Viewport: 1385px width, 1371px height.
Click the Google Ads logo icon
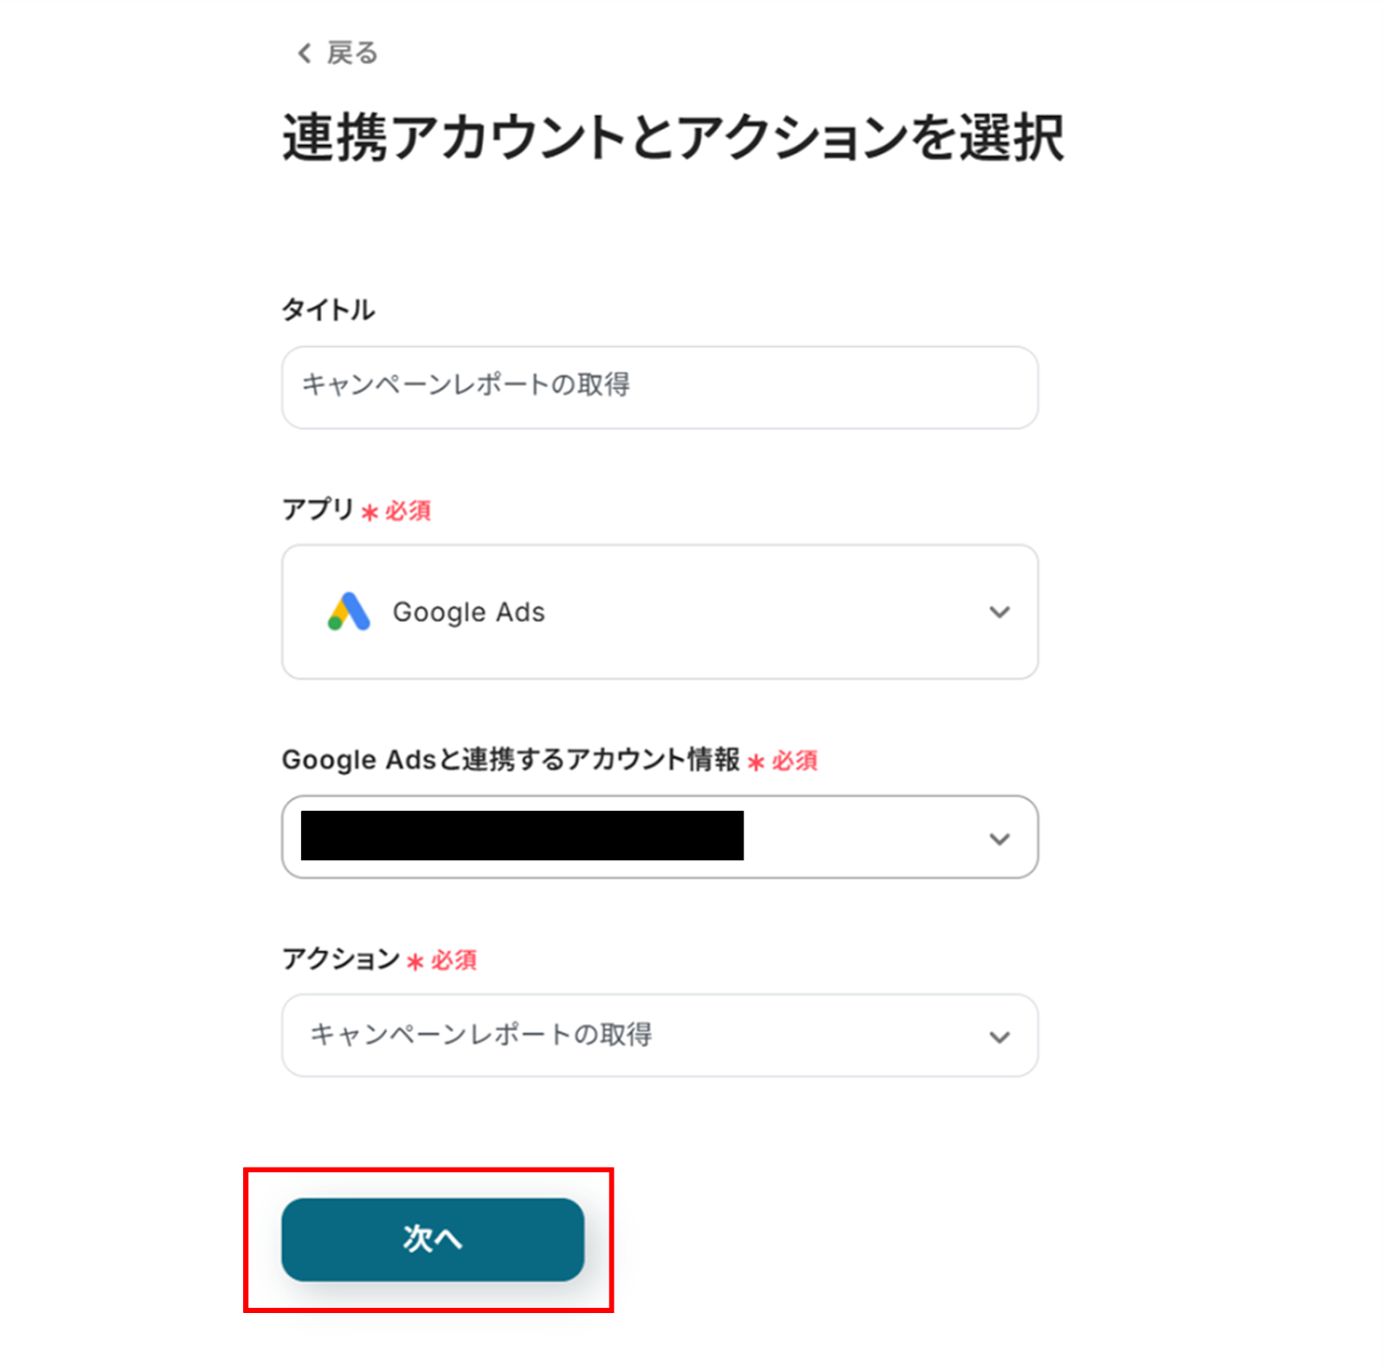click(348, 612)
